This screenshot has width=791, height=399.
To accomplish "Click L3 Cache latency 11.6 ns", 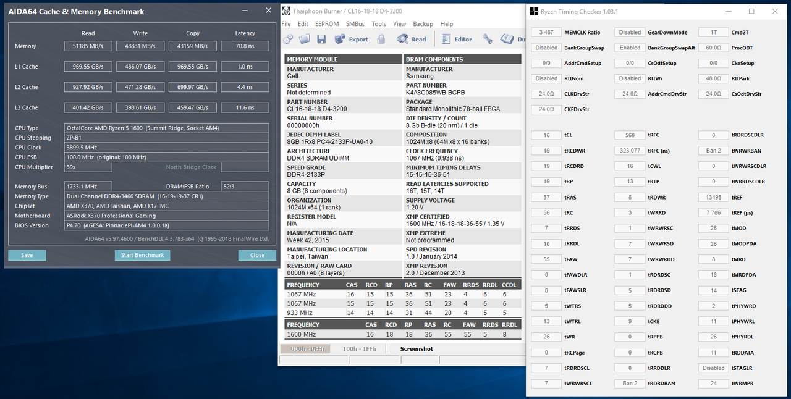I will pyautogui.click(x=245, y=107).
